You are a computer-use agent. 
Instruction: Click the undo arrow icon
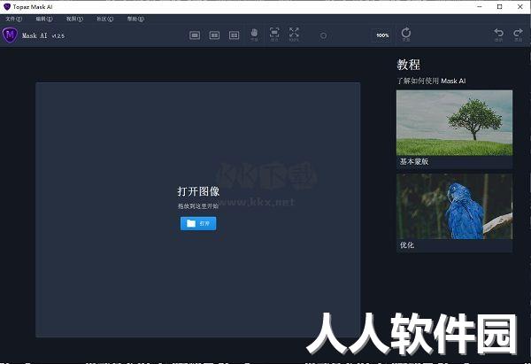coord(498,35)
